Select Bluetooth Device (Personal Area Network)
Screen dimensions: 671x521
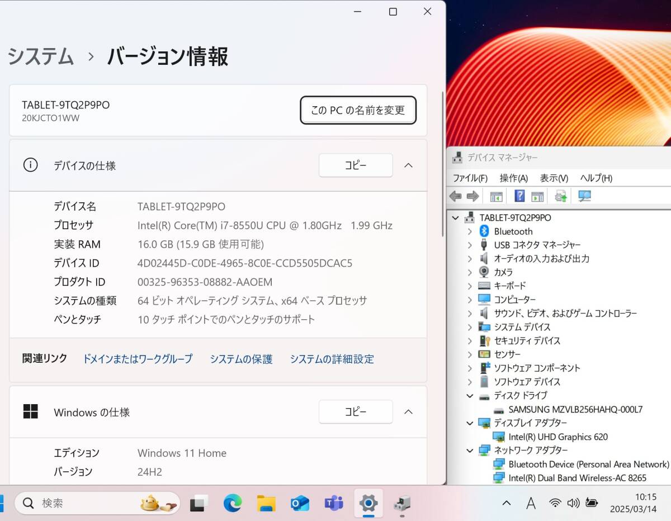(588, 464)
